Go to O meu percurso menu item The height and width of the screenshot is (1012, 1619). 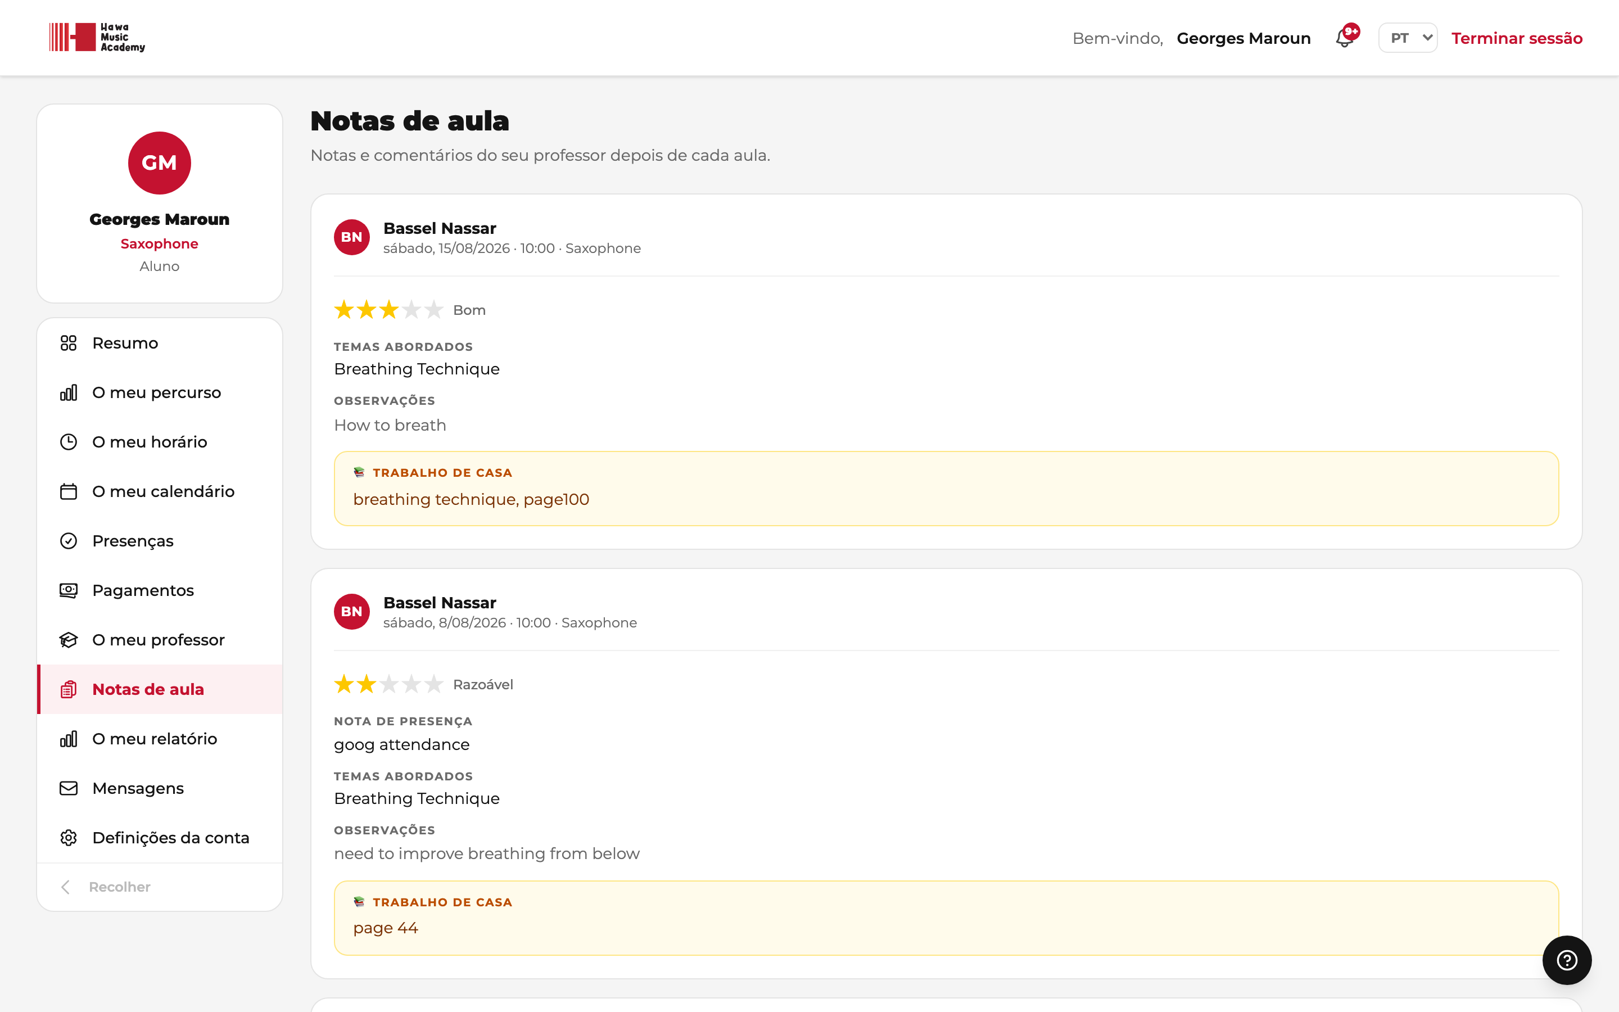pyautogui.click(x=160, y=392)
